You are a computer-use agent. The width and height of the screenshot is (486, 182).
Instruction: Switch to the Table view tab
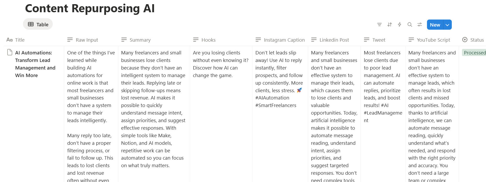click(38, 24)
